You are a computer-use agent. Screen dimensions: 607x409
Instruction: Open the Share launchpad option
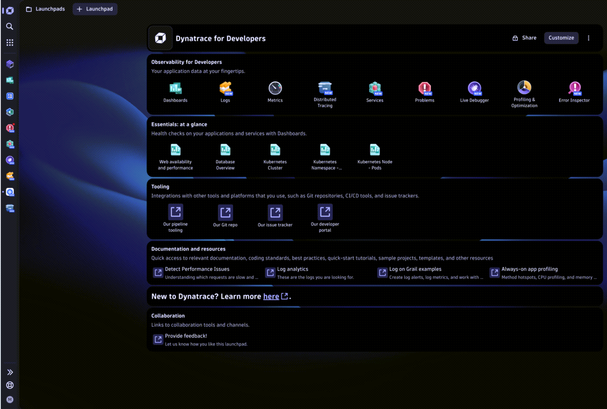[x=525, y=38]
